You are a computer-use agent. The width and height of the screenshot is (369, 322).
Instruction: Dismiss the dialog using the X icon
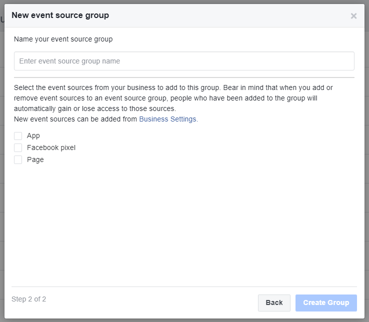[353, 16]
